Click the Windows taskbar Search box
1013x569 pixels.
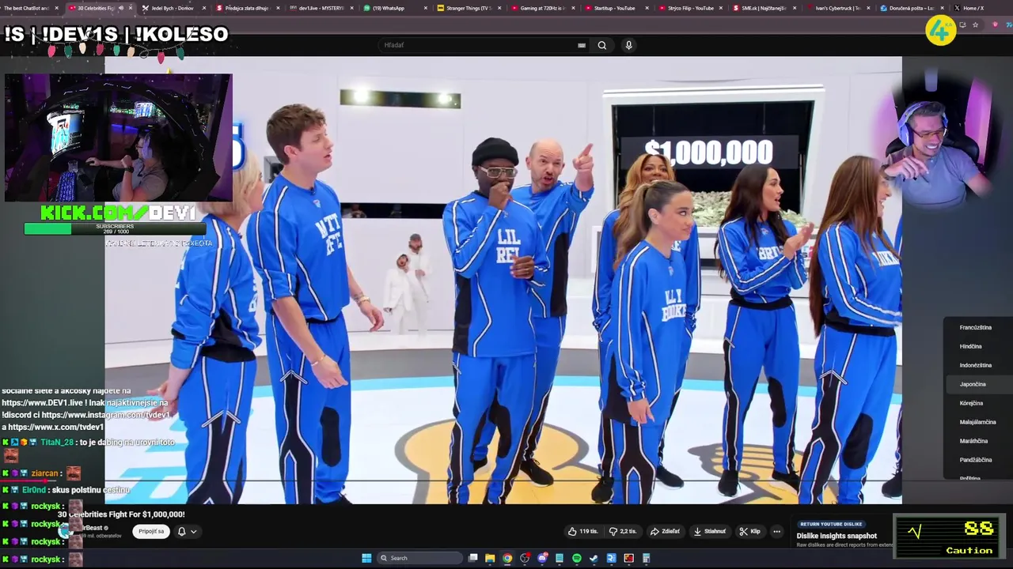click(419, 558)
